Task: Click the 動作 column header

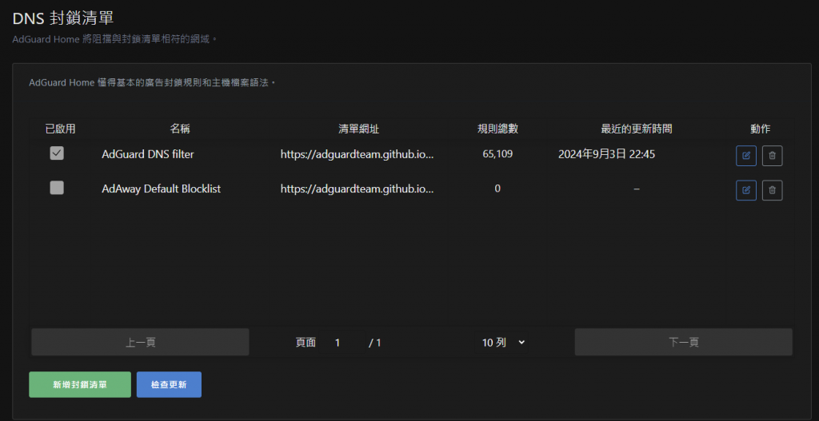Action: pos(760,129)
